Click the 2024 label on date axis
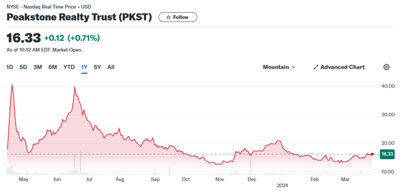The width and height of the screenshot is (401, 191). tap(282, 185)
